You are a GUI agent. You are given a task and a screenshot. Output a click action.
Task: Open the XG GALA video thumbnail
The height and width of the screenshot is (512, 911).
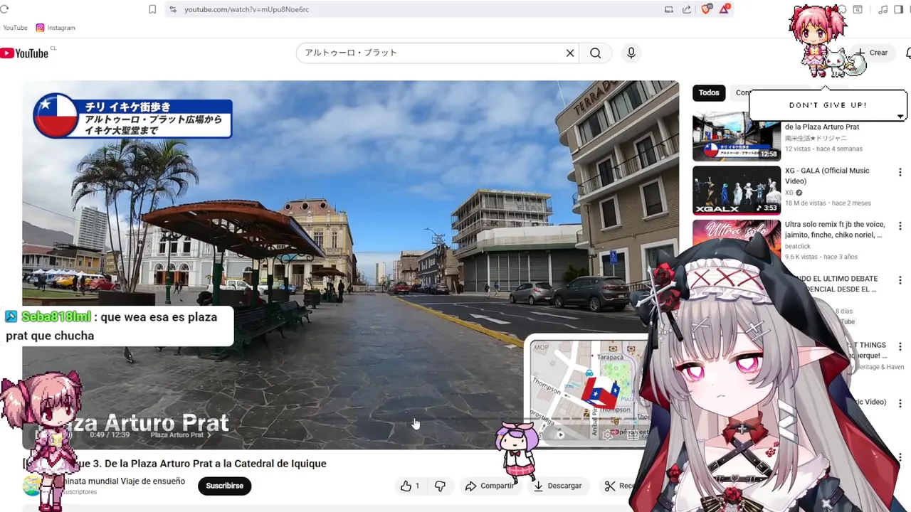click(737, 190)
